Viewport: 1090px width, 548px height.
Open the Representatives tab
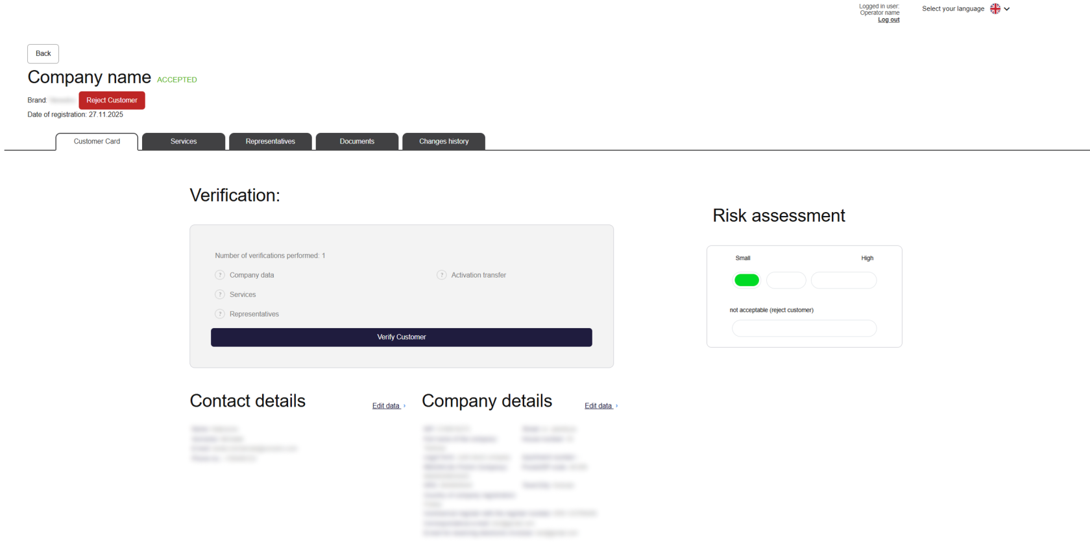click(x=270, y=141)
